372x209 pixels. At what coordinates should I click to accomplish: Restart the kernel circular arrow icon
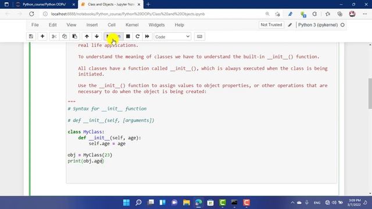point(137,37)
